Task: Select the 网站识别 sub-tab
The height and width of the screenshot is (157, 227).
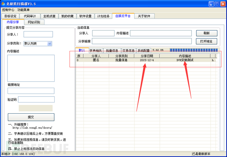Action: tap(34, 22)
